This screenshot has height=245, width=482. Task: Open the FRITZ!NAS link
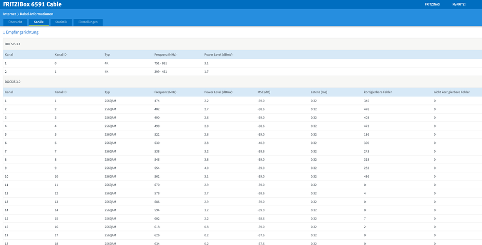click(432, 4)
